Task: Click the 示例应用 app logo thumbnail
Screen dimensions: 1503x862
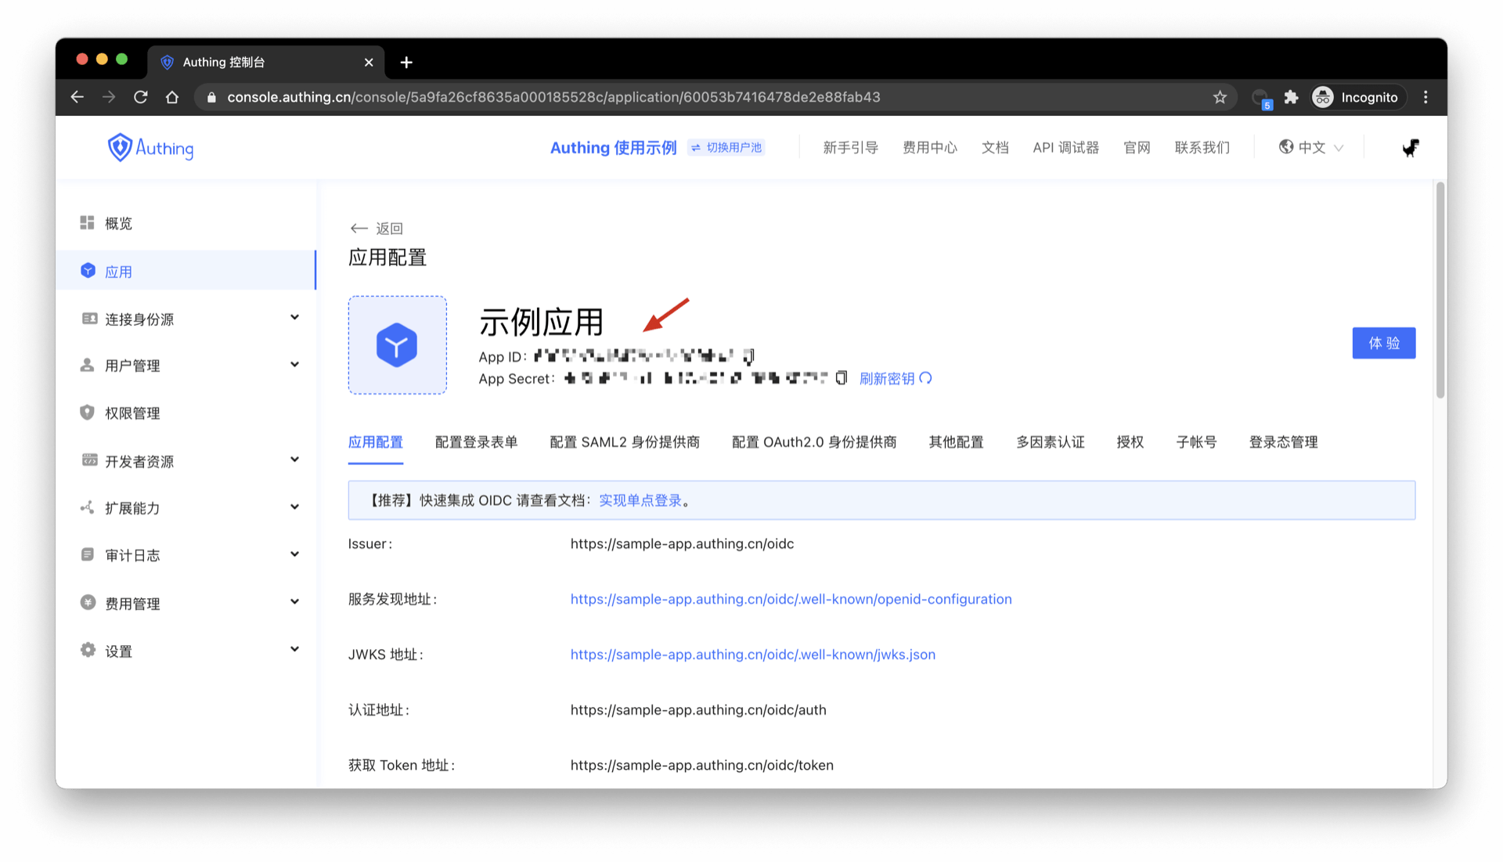Action: click(397, 344)
